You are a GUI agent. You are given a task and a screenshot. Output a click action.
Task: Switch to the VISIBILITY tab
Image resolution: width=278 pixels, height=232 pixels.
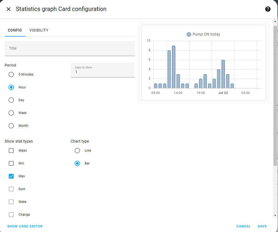point(38,30)
